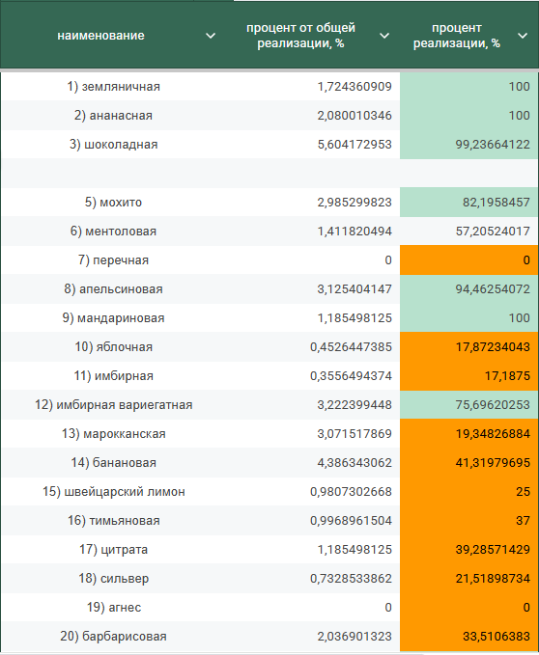Click the 100 value in земляничная row
This screenshot has width=539, height=655.
(x=519, y=87)
